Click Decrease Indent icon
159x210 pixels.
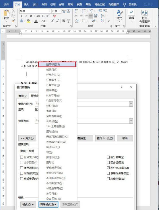(100, 11)
